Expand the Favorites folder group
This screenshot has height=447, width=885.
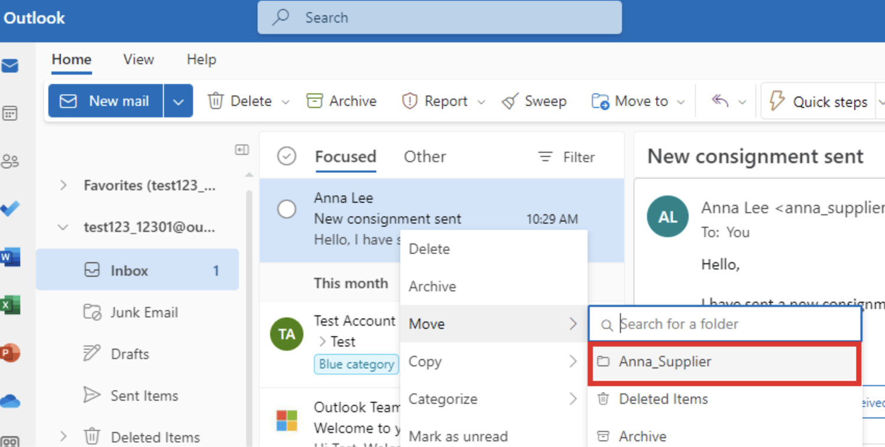(63, 185)
